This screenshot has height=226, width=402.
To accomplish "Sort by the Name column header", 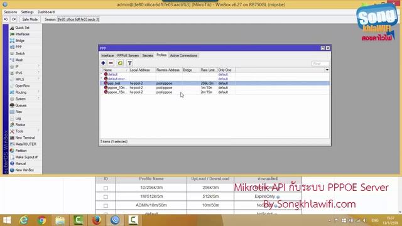I will coord(116,70).
